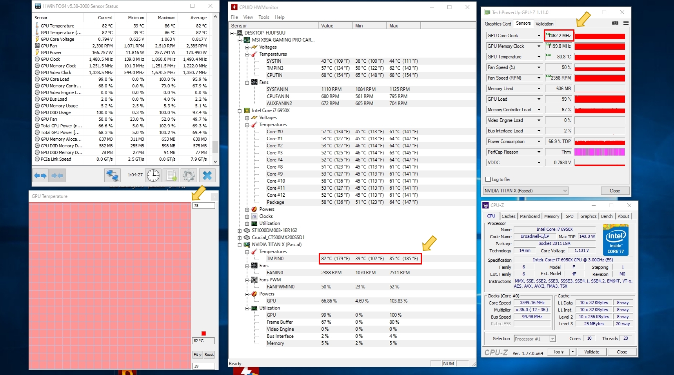This screenshot has height=375, width=674.
Task: Close HWiNFO sensors with blue X
Action: tap(207, 176)
